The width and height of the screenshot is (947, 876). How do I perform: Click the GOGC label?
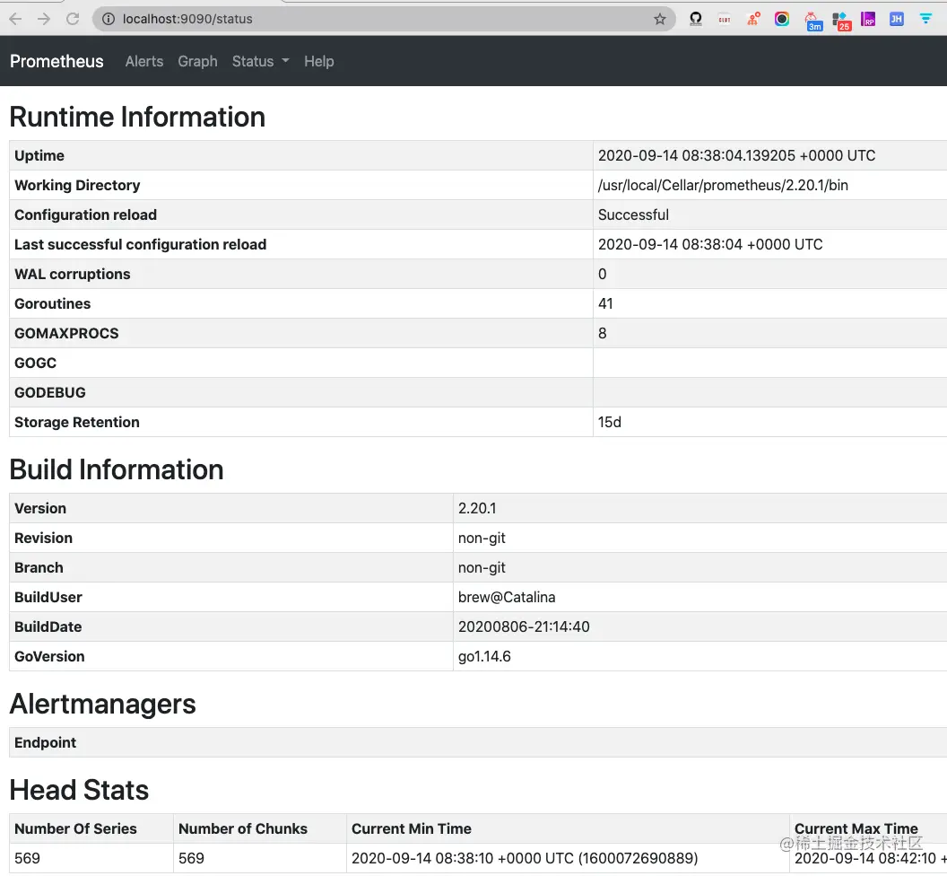(x=36, y=363)
